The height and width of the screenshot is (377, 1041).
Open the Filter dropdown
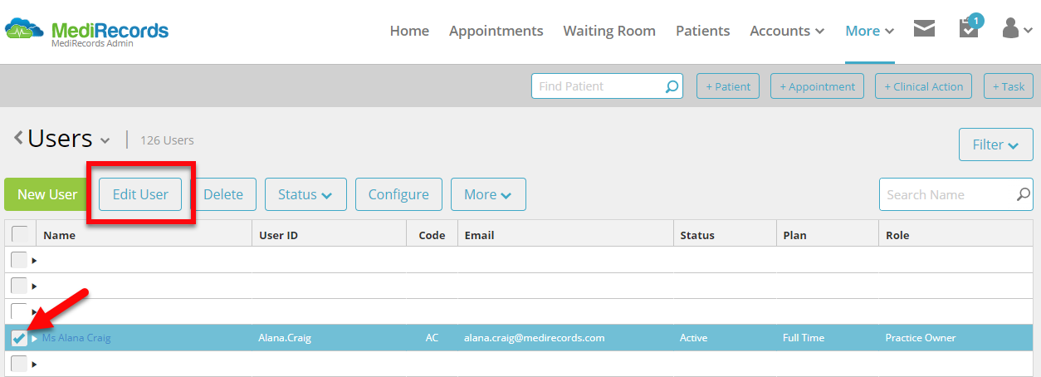click(995, 144)
